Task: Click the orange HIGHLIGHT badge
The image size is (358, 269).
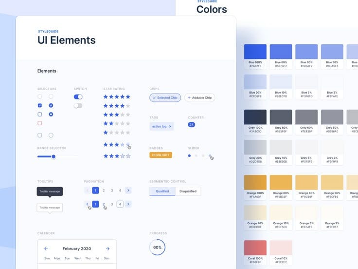Action: 161,155
